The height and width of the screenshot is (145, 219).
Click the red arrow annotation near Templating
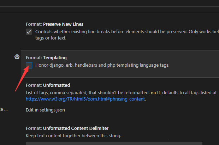[21, 79]
